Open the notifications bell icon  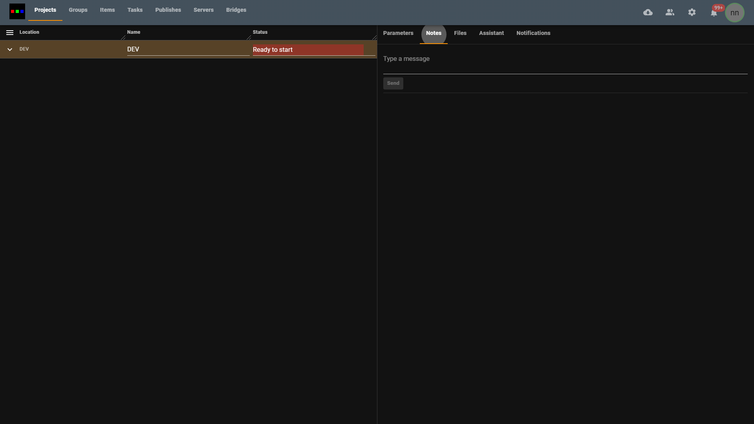(714, 13)
